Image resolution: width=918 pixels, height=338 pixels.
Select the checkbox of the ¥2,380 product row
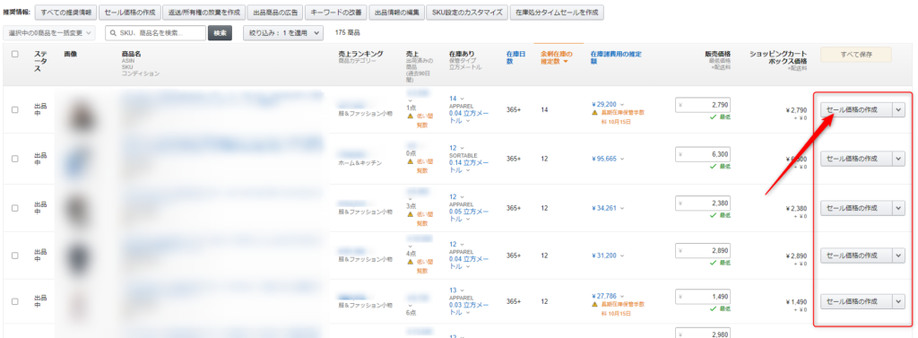(x=14, y=208)
